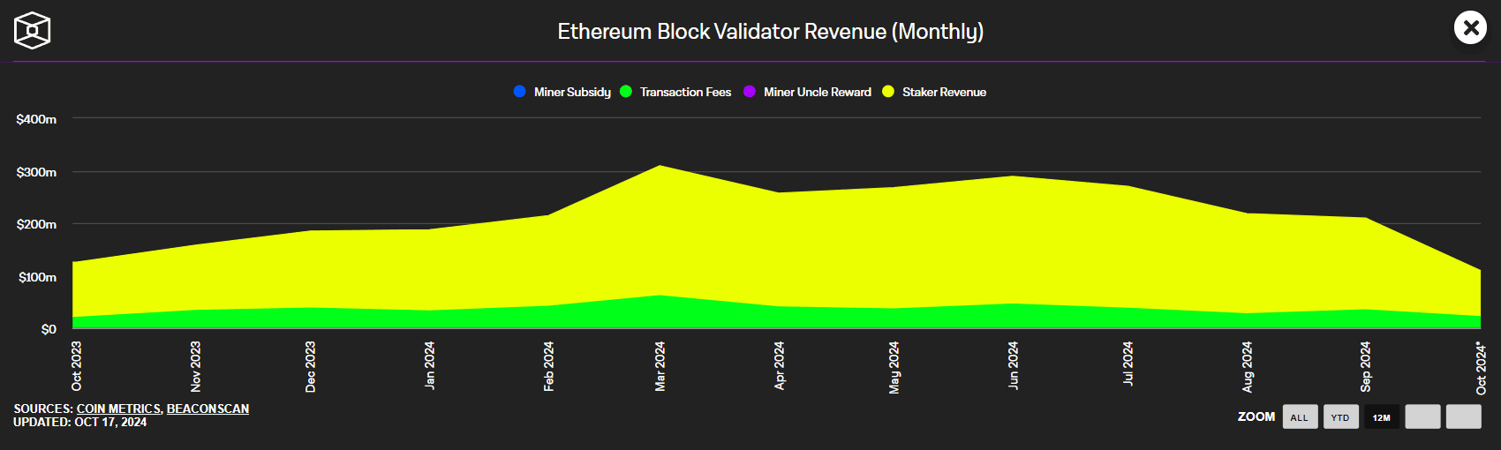Set zoom range to ALL
Image resolution: width=1501 pixels, height=450 pixels.
tap(1300, 417)
